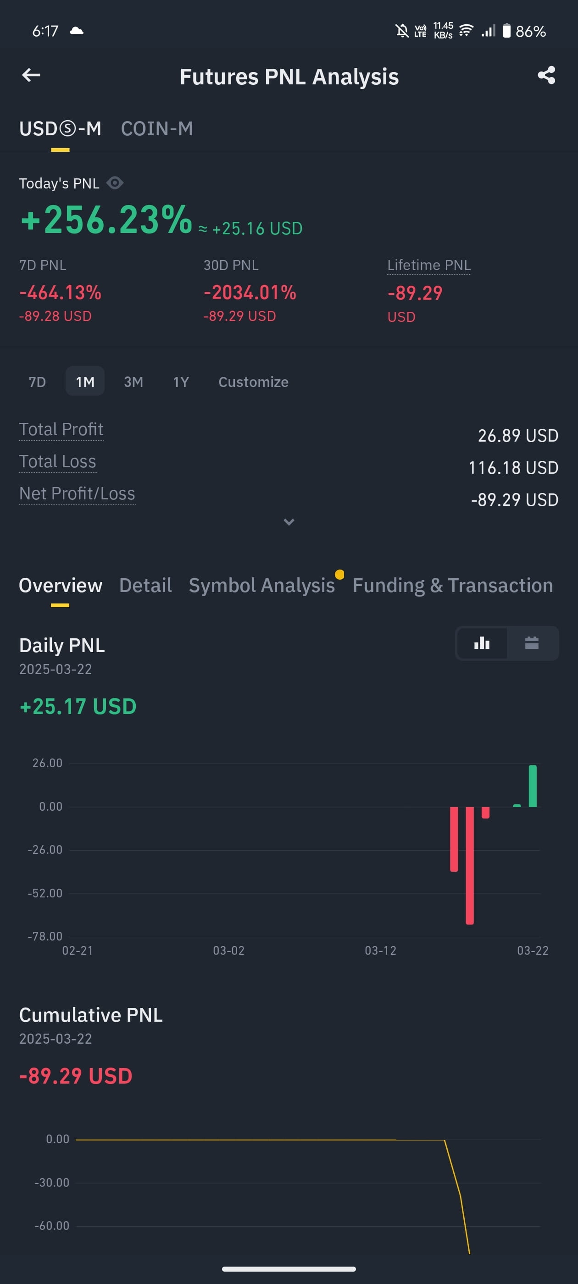Open Funding & Transaction tab
The image size is (578, 1284).
(x=453, y=585)
